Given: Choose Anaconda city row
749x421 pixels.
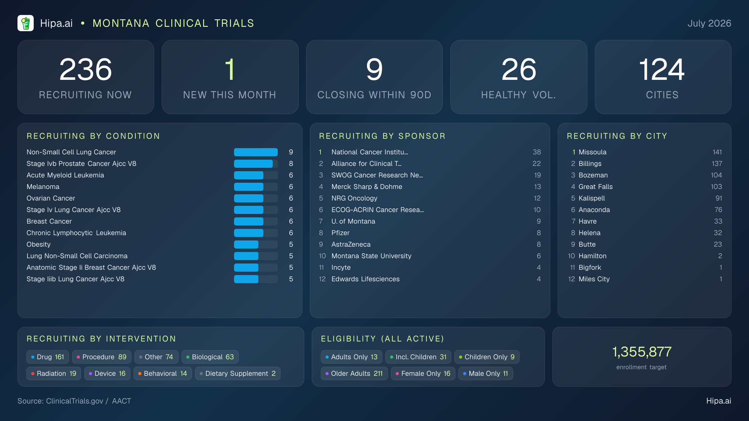Looking at the screenshot, I should coord(644,210).
